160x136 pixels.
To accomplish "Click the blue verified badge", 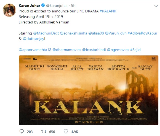I will click(43, 5).
